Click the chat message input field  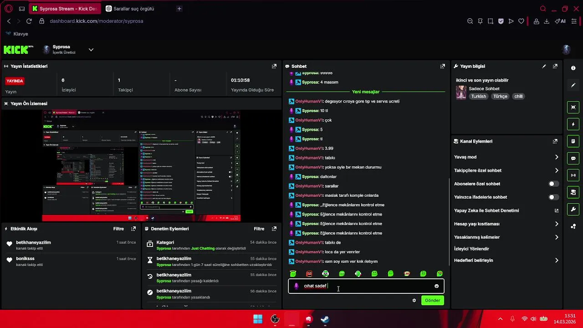[366, 286]
